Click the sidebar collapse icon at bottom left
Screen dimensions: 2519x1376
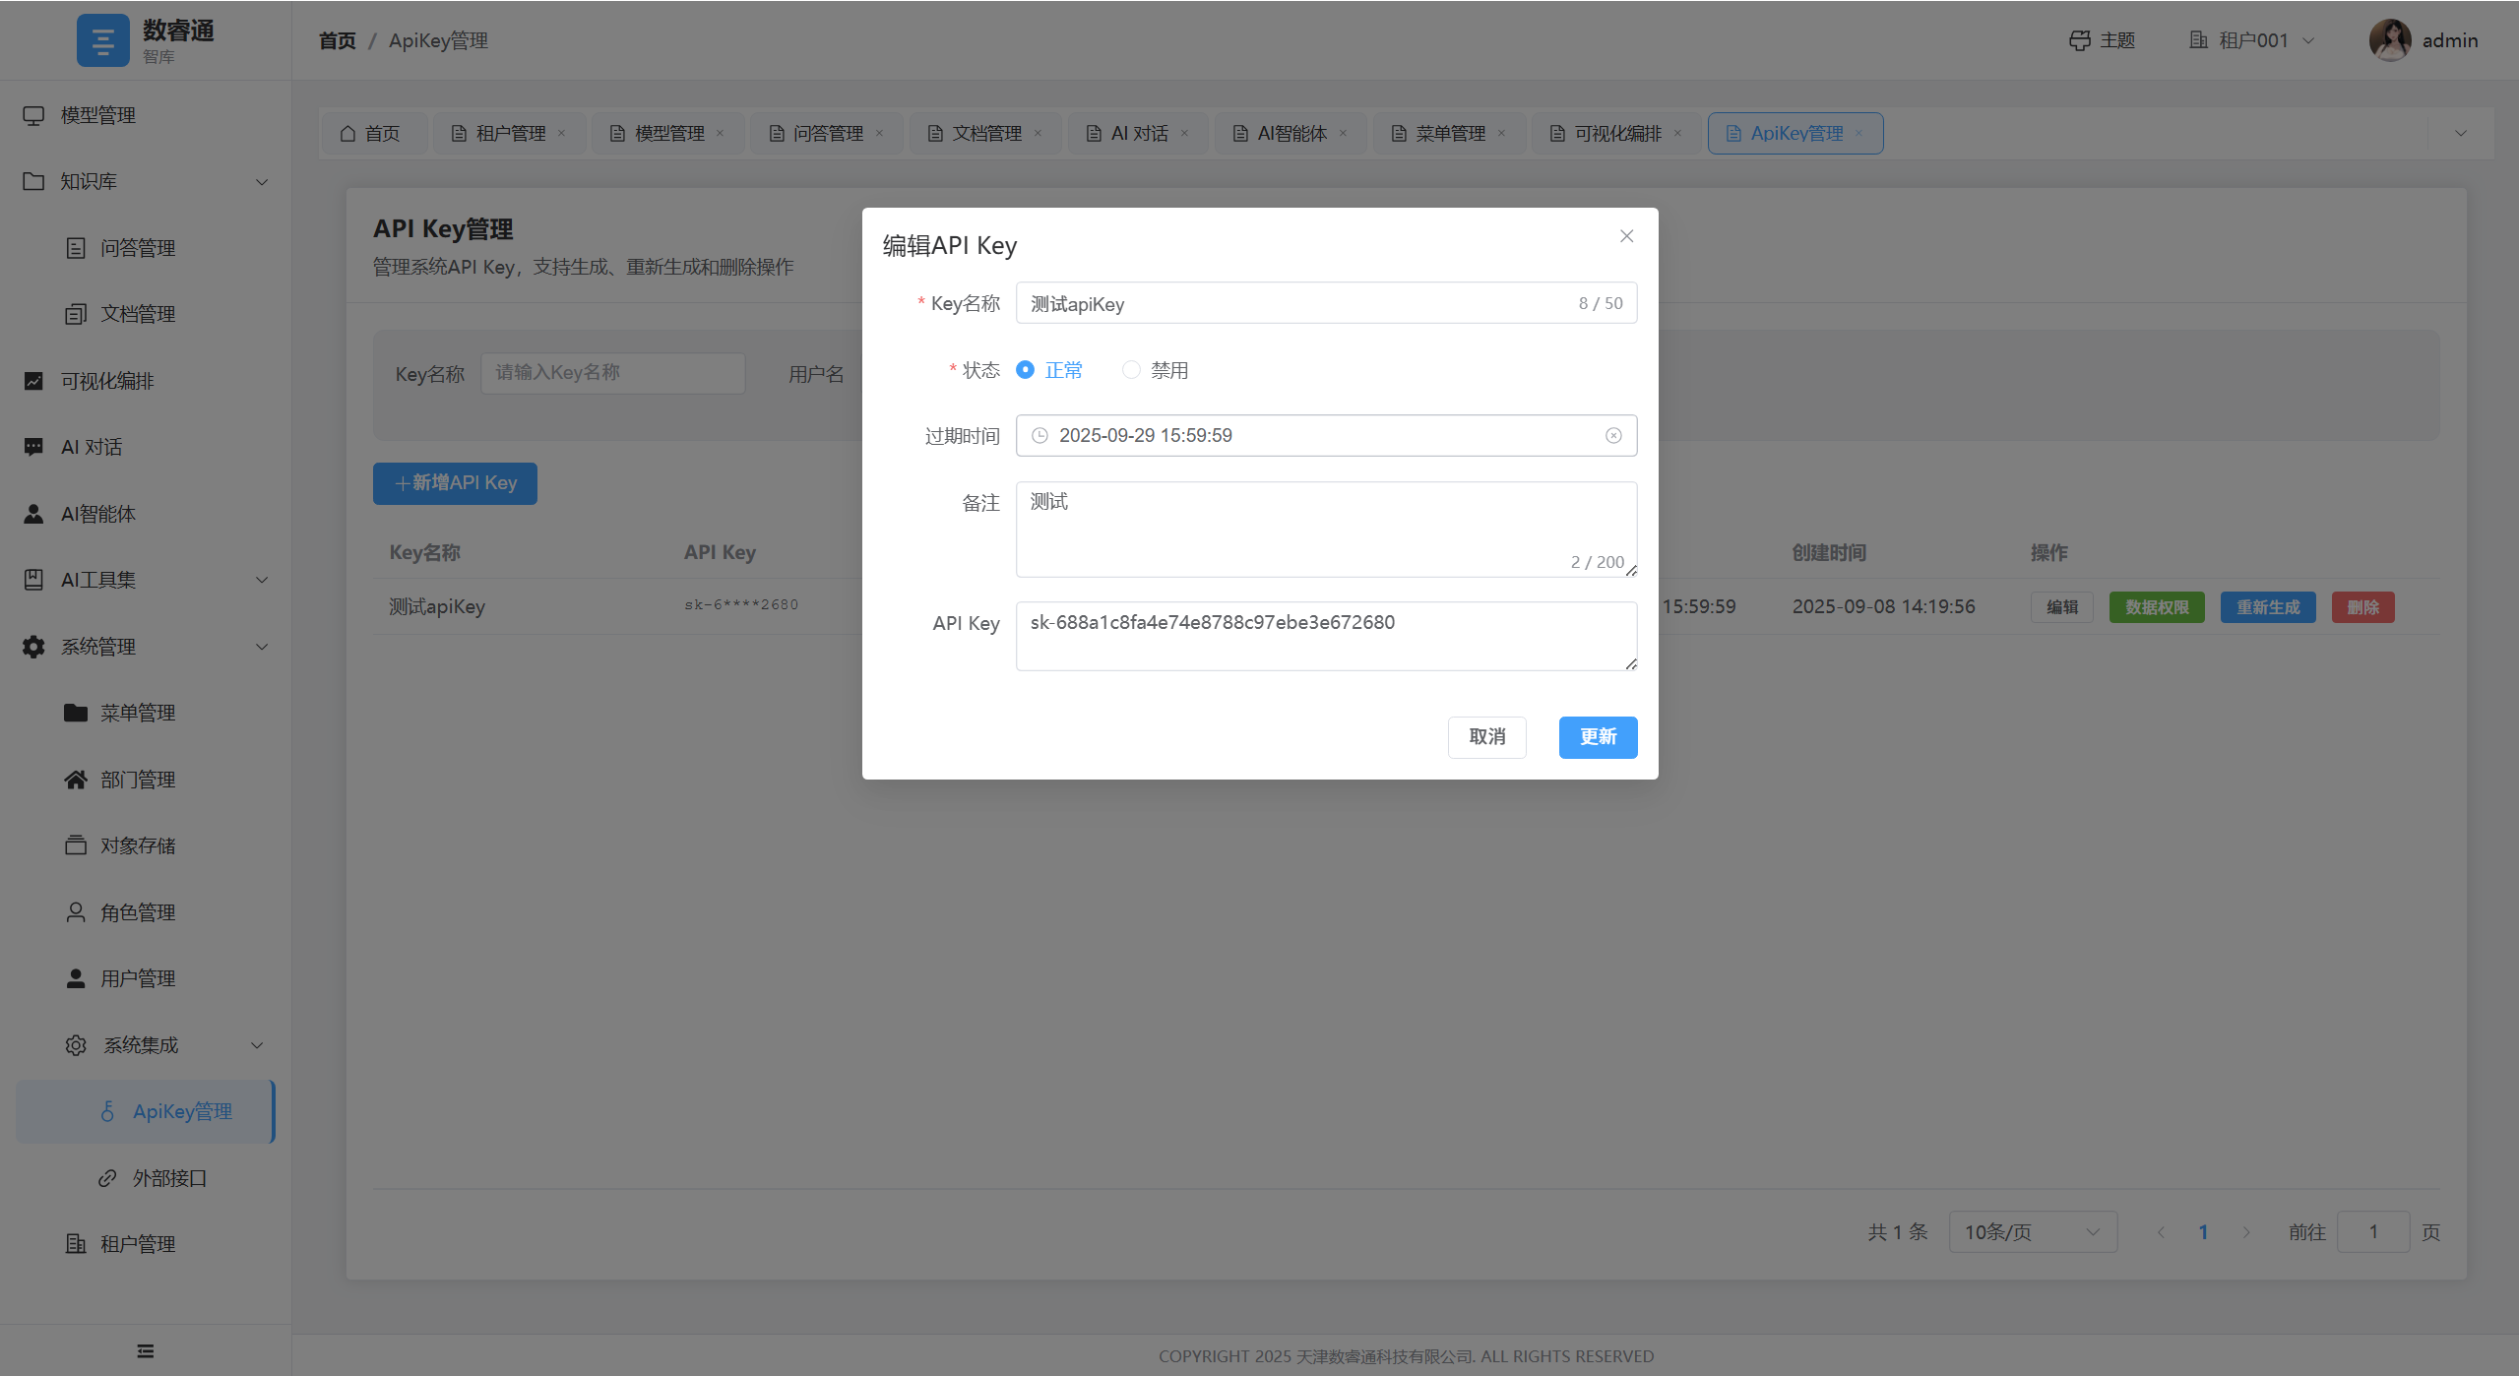click(146, 1350)
